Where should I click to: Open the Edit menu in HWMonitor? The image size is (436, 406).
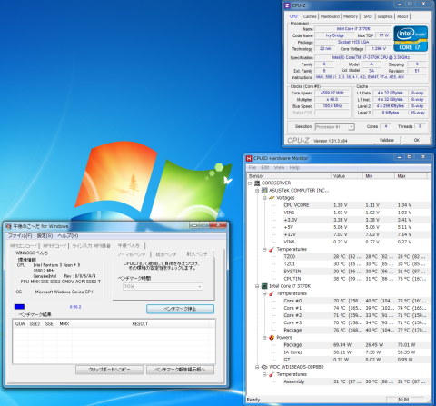pos(265,167)
